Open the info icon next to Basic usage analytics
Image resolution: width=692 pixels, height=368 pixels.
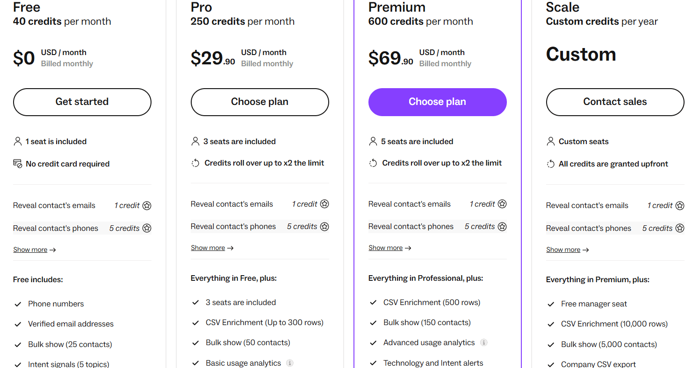pyautogui.click(x=290, y=363)
